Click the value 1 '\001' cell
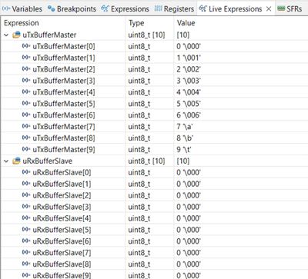This screenshot has width=308, height=279. point(189,58)
